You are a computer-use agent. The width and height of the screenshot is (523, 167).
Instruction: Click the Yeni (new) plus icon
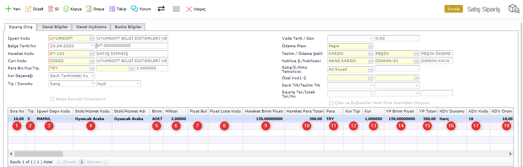click(x=8, y=9)
